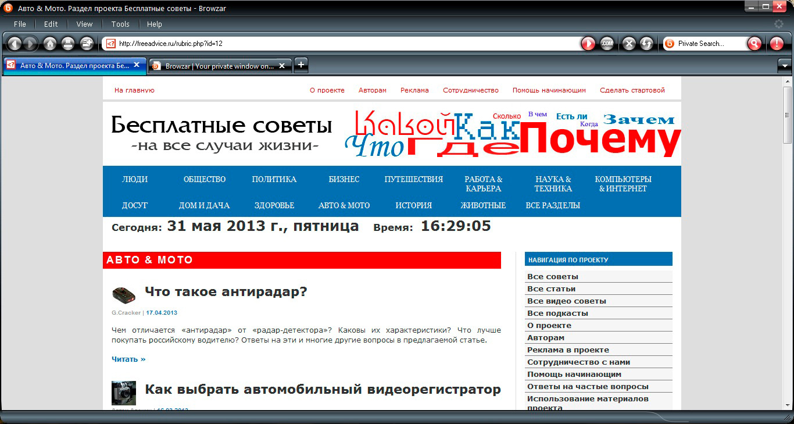Open the ВСЕ РАЗДЕЛЫ section

click(x=553, y=206)
